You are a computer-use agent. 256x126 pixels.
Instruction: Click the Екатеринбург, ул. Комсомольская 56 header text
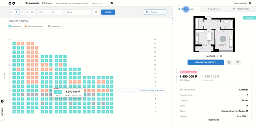point(72,3)
